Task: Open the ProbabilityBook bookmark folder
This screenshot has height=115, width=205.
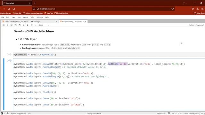Action: 61,13
